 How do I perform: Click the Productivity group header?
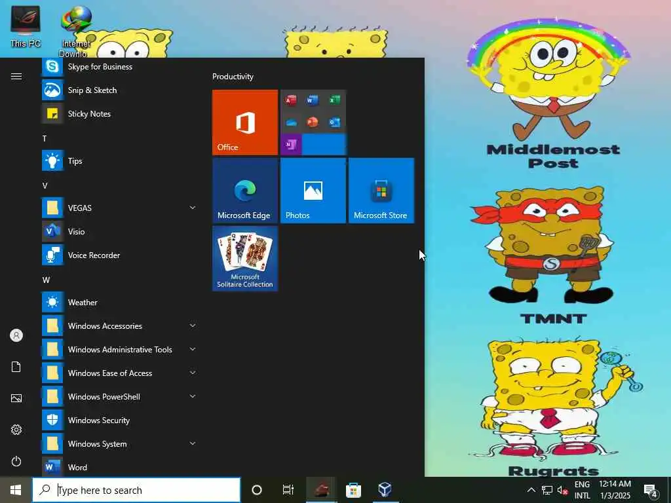point(233,77)
